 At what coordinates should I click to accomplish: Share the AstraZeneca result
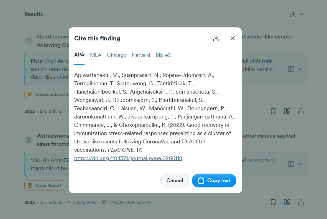(301, 202)
